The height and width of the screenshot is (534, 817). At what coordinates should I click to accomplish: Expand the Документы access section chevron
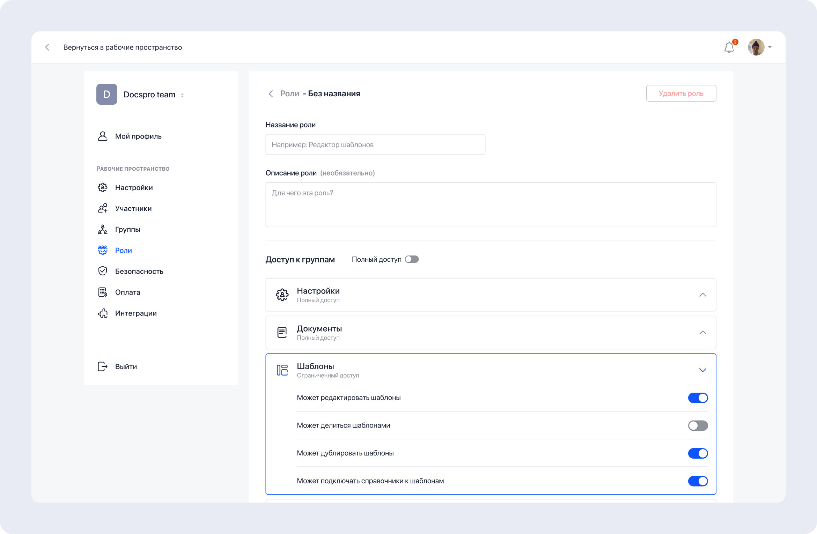click(703, 333)
